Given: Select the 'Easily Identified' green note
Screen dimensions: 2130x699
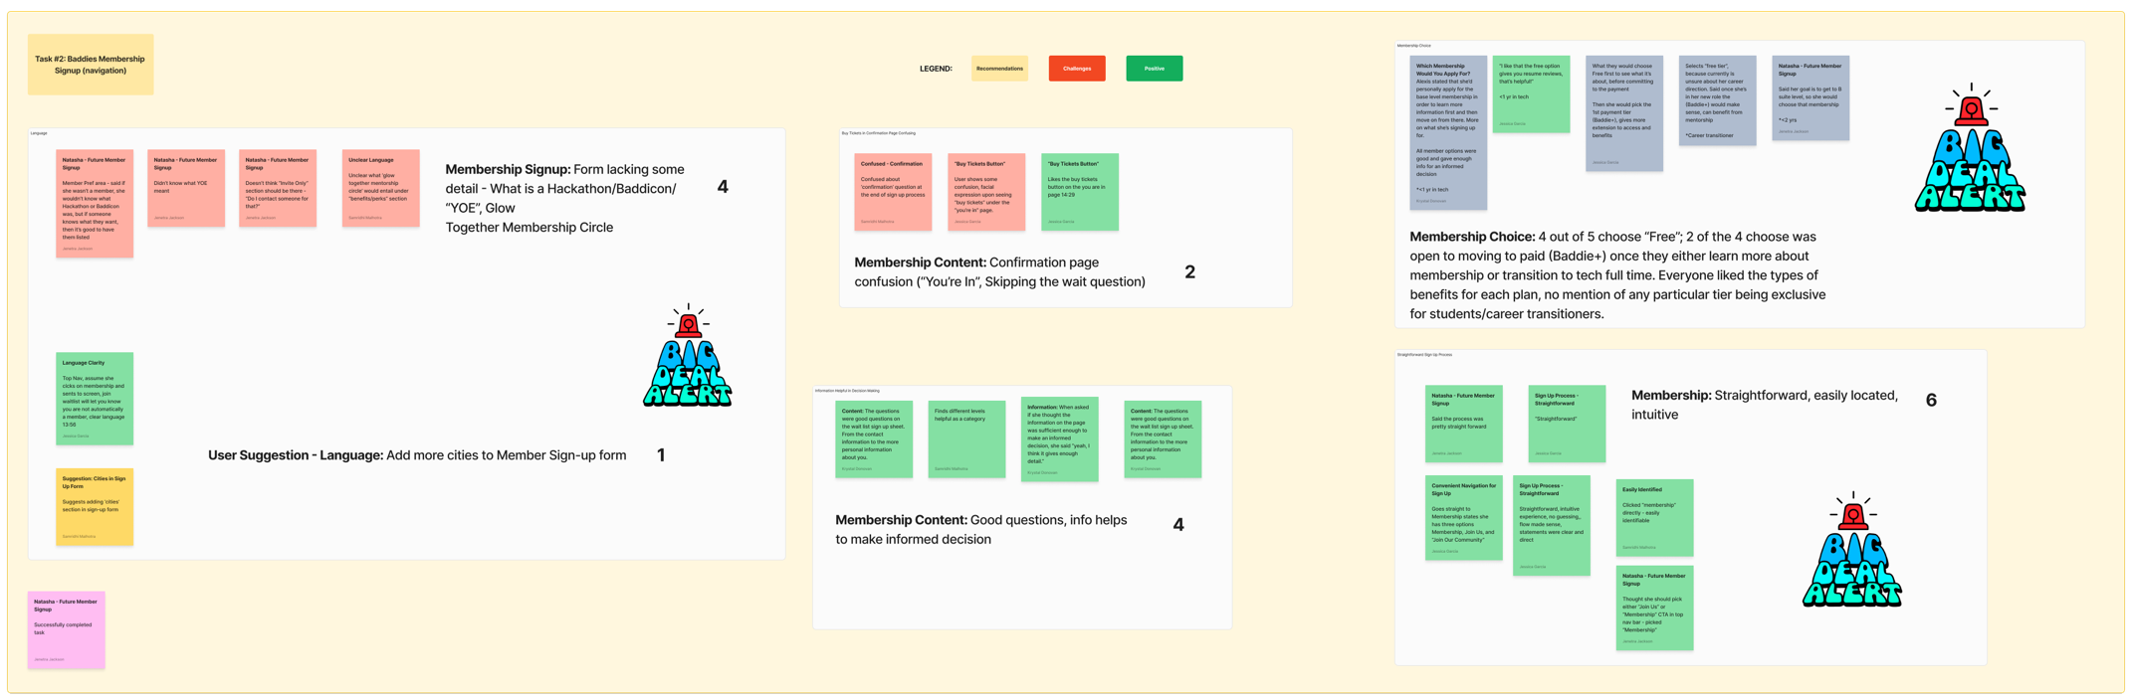Looking at the screenshot, I should 1654,518.
